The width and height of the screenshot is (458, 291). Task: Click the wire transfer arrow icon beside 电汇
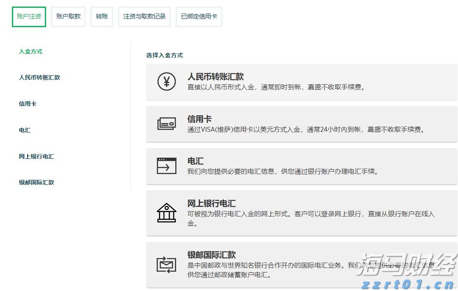[x=166, y=166]
